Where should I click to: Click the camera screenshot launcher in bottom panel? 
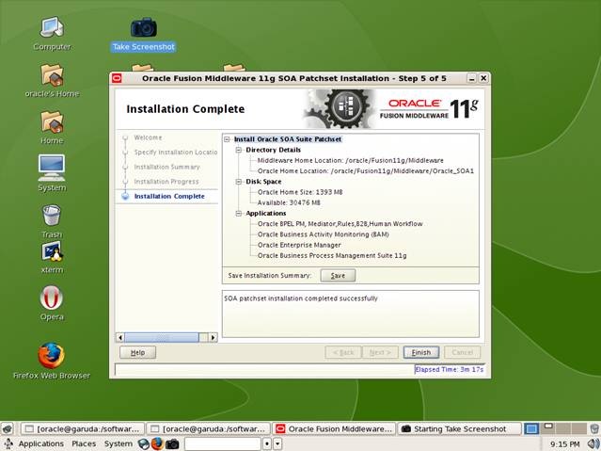tap(172, 444)
